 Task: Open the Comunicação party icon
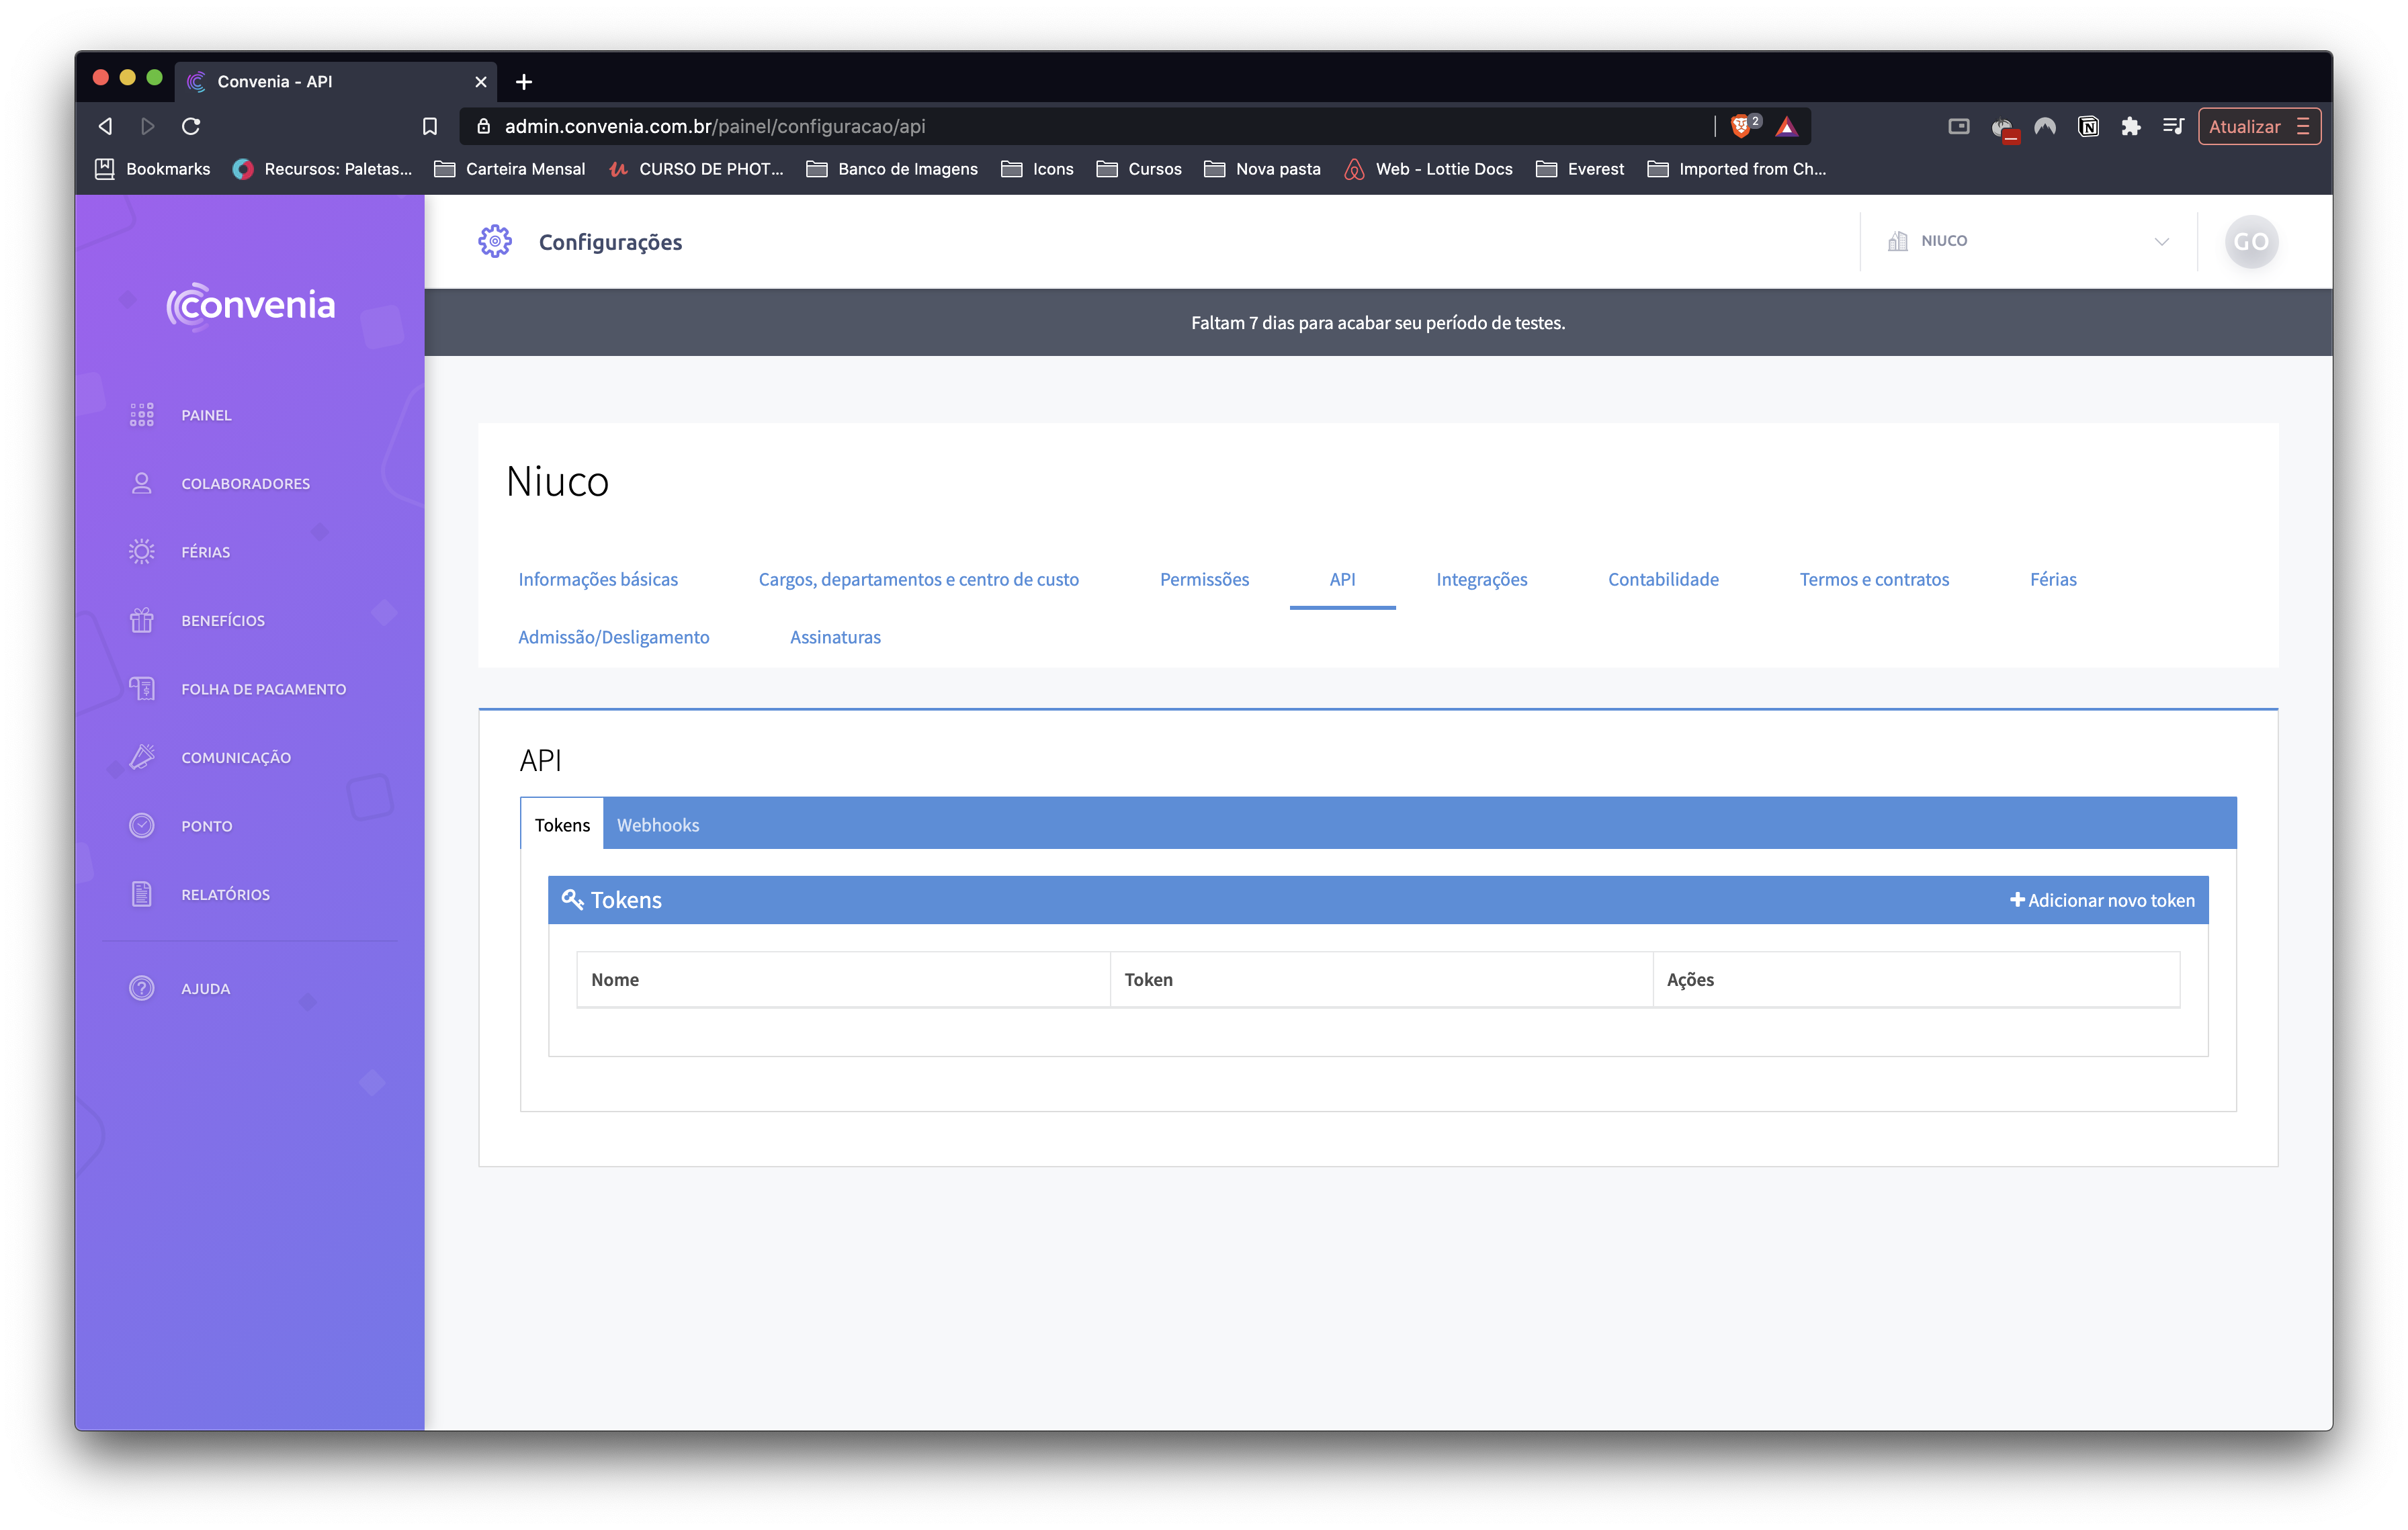(x=141, y=758)
